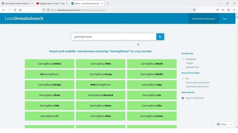Select GamingMouseWorld domain
This screenshot has height=133, width=238.
152,64
